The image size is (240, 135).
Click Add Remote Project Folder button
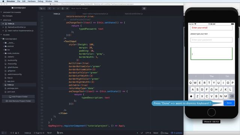(x=18, y=101)
